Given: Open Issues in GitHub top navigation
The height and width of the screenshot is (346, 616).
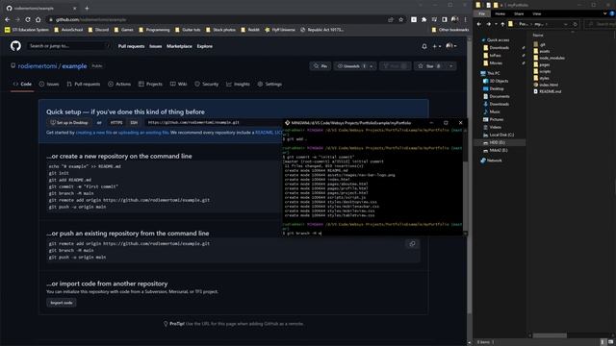Looking at the screenshot, I should coord(155,46).
